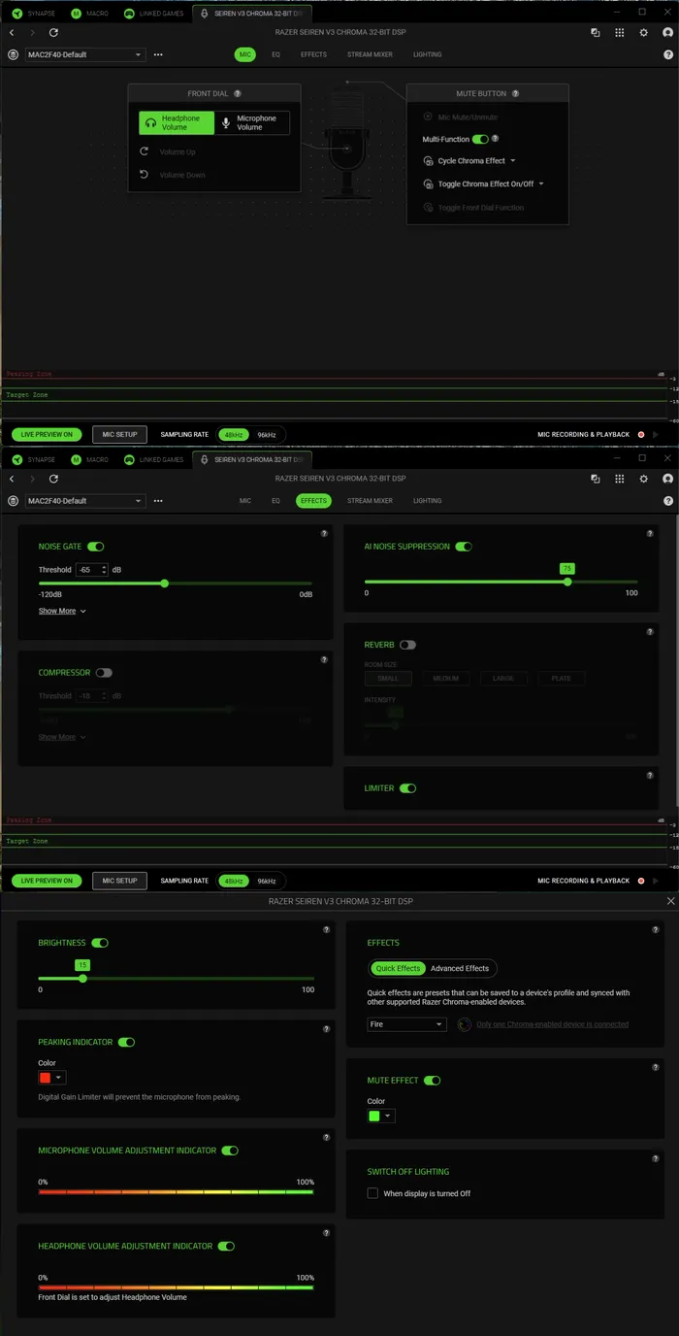Check 'When display is turned Off'
This screenshot has height=1336, width=679.
point(372,1193)
